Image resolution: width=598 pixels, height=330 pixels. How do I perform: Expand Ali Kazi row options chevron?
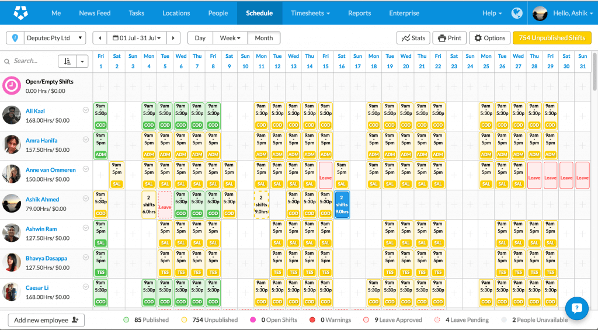click(x=86, y=110)
